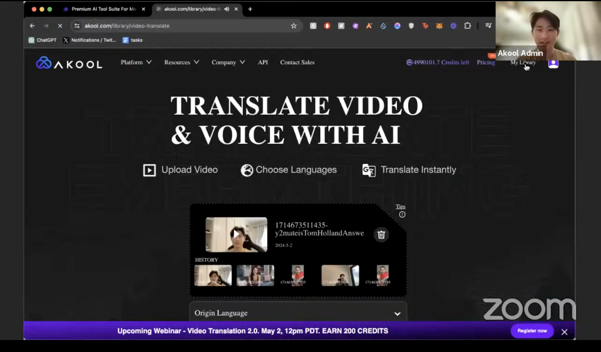Click the Credits left balance link
The image size is (601, 352).
[438, 62]
